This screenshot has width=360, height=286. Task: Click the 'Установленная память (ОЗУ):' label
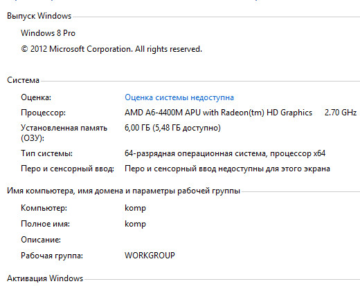tap(64, 133)
